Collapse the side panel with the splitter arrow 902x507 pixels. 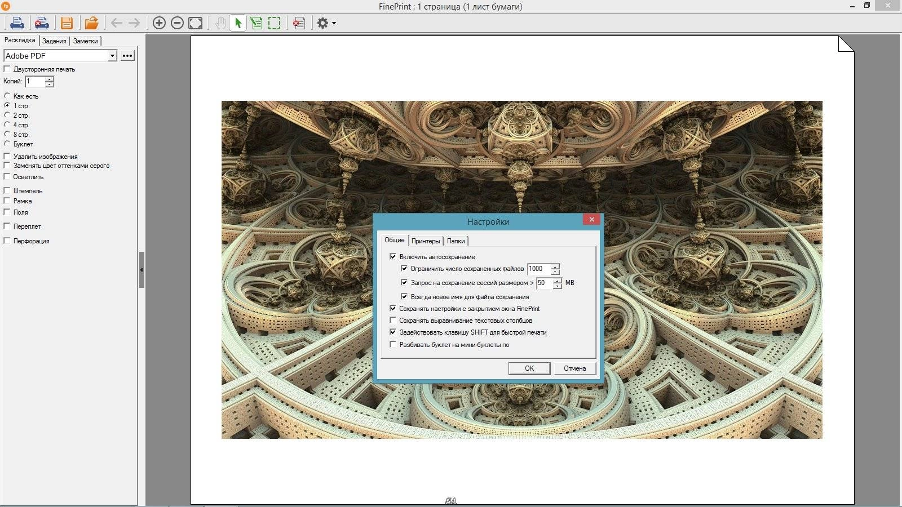pos(142,270)
